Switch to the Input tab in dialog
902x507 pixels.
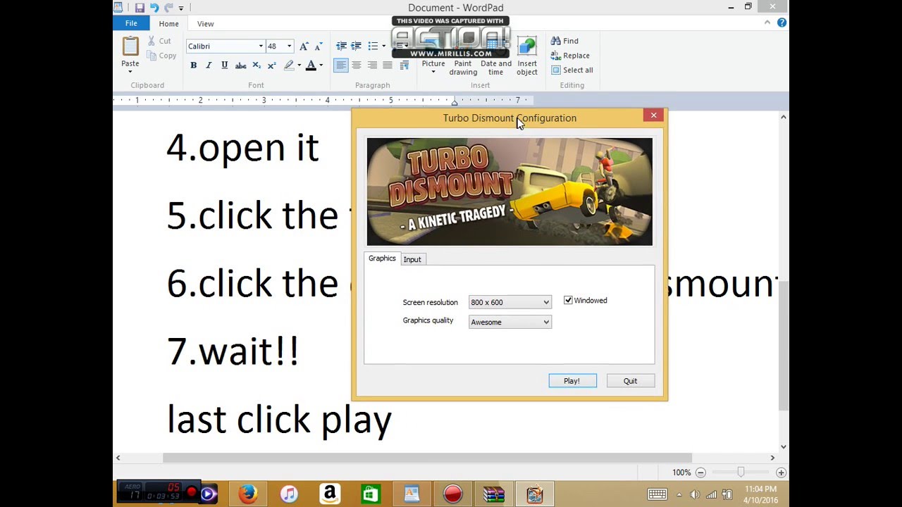click(x=412, y=259)
